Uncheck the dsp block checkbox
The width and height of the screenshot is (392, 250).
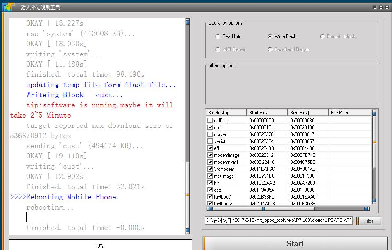pos(210,190)
